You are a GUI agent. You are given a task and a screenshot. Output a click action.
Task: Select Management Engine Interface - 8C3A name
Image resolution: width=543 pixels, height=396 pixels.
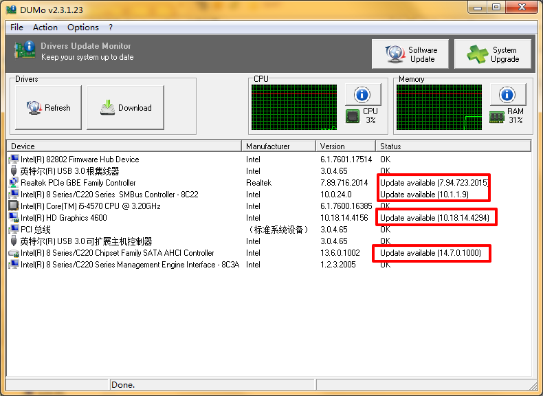click(x=130, y=265)
